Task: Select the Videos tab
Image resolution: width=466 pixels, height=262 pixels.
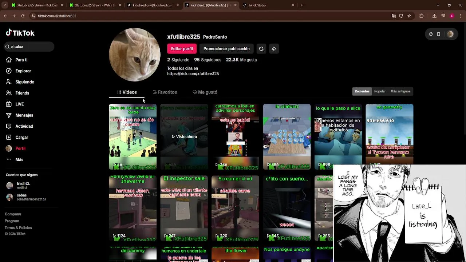Action: click(127, 92)
